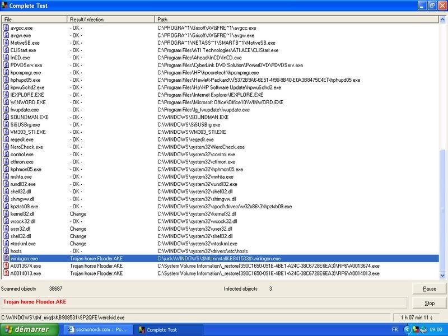Click the file icon for wsock32.dll
The height and width of the screenshot is (336, 448).
pos(6,221)
